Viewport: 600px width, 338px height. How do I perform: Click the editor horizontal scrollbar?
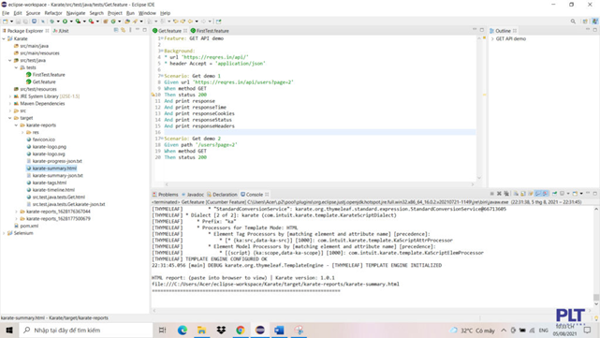pos(319,184)
